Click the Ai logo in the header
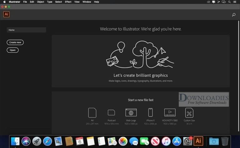 coord(7,14)
